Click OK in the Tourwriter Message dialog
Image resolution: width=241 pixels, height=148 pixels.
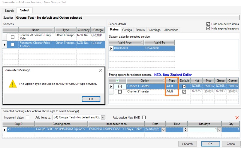point(91,99)
